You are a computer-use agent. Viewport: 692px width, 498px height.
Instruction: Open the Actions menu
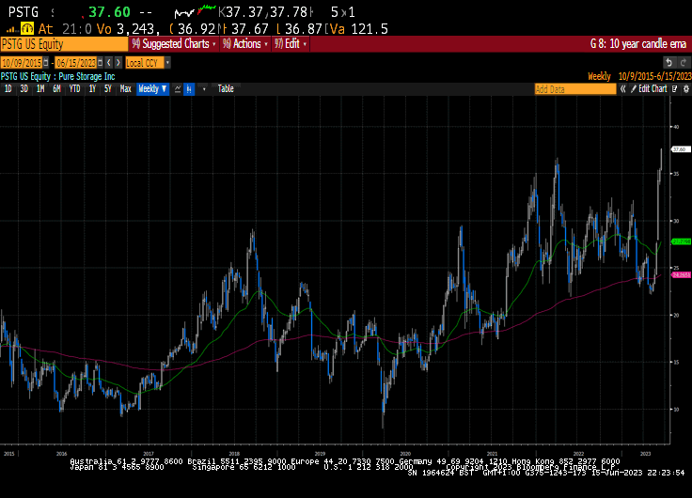point(247,43)
